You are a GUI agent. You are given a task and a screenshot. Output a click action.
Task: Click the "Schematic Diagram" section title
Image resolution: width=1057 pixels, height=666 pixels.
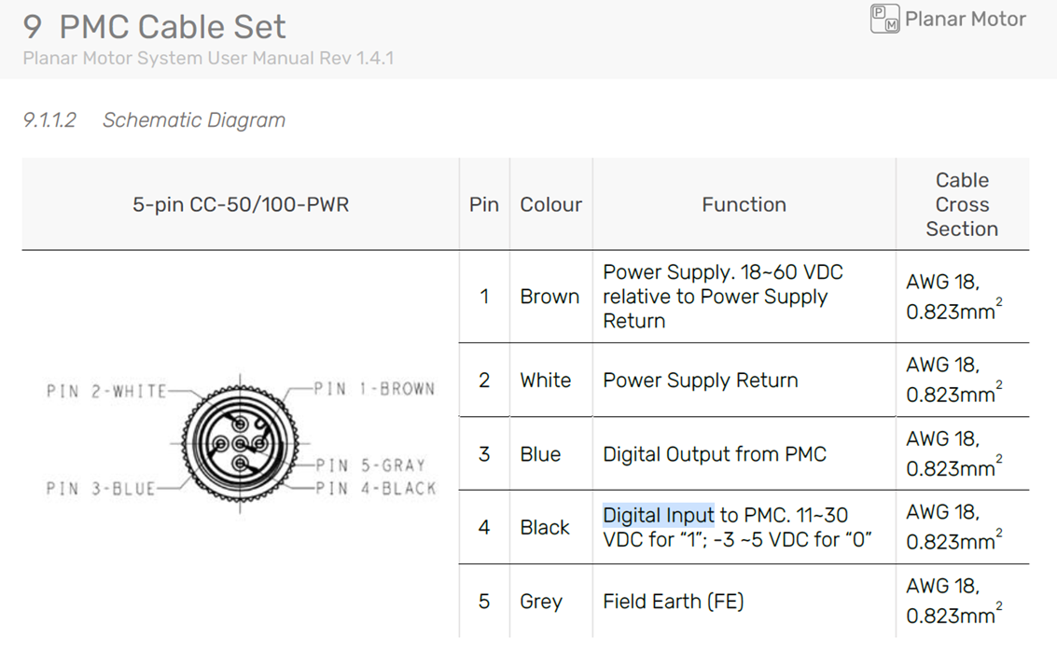[x=193, y=120]
